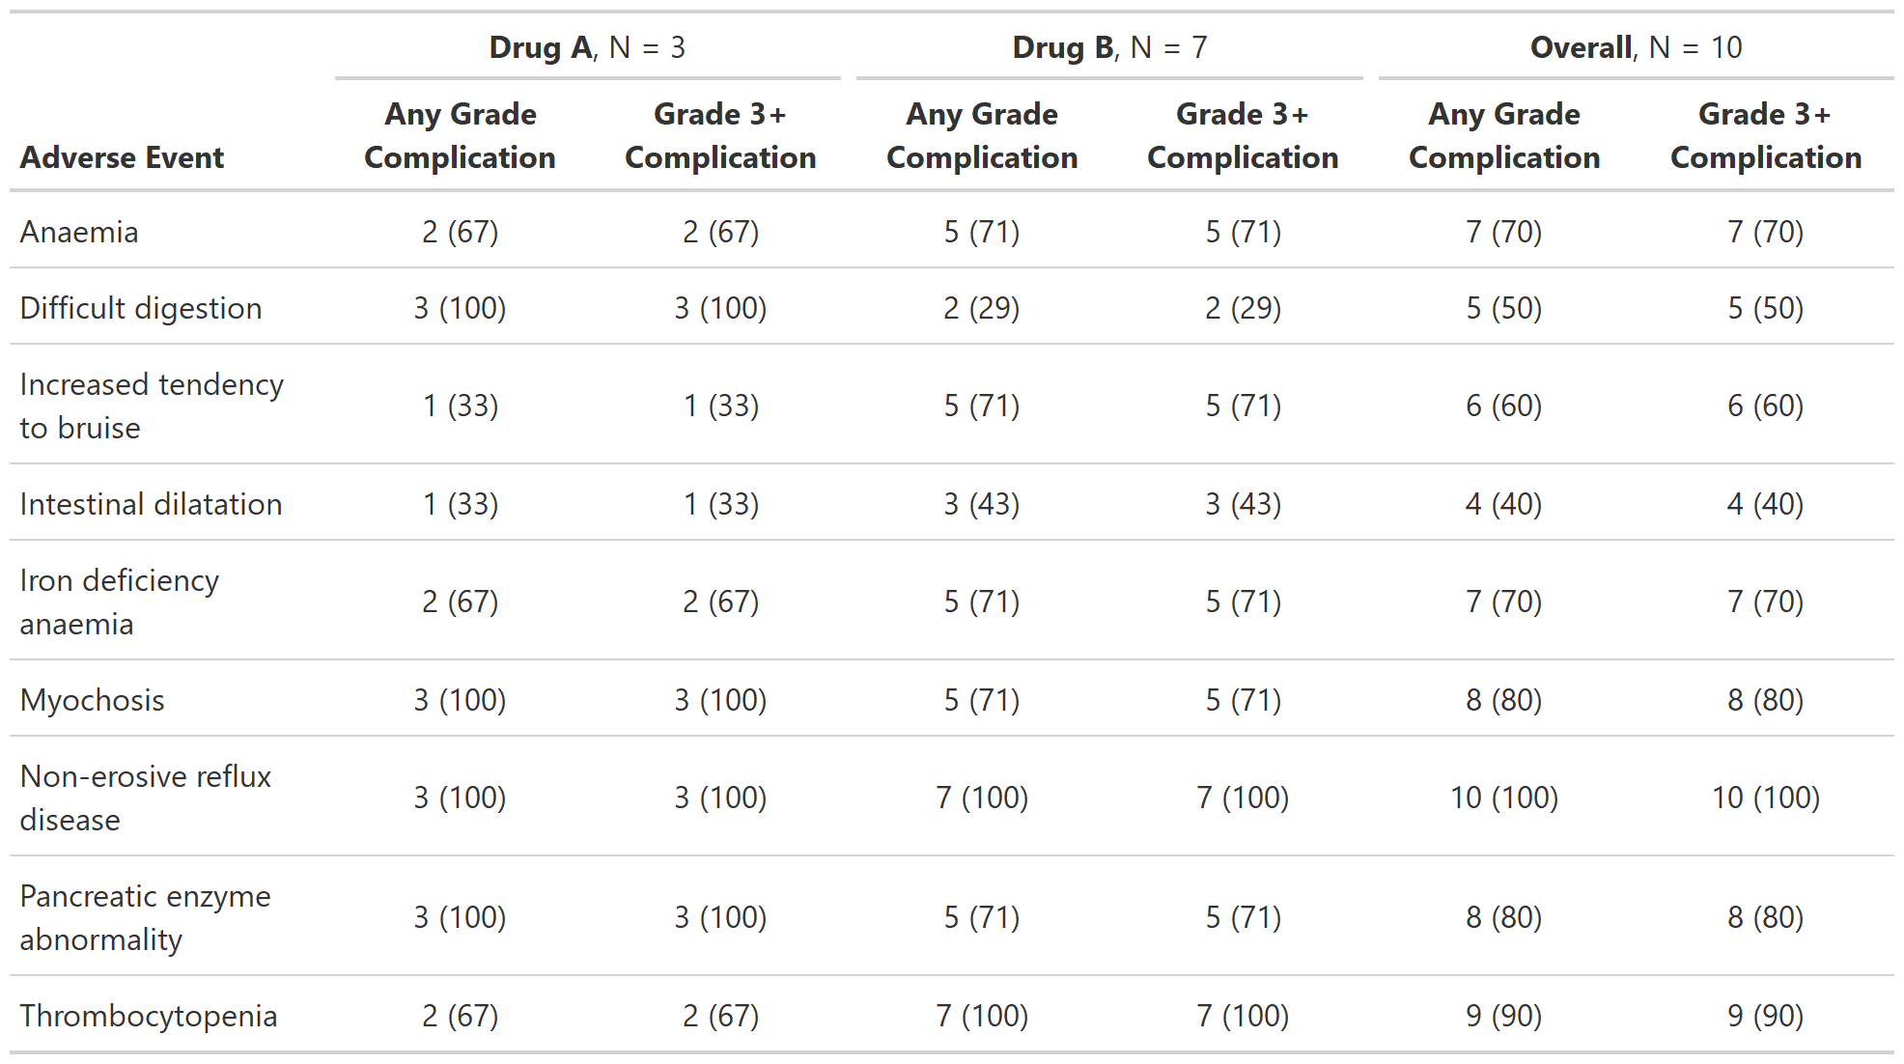Click Drug A Grade 3+ cell for Myochosis
The image size is (1904, 1064).
(720, 700)
